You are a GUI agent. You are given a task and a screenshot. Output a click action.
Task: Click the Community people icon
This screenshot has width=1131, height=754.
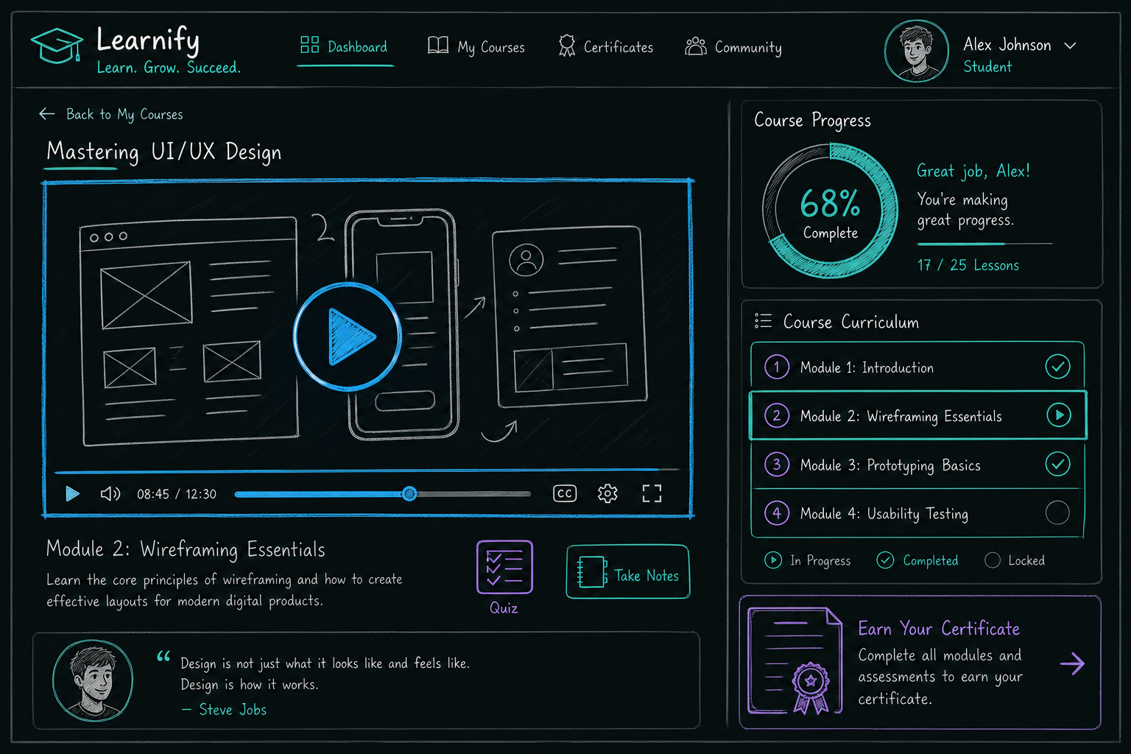click(696, 46)
